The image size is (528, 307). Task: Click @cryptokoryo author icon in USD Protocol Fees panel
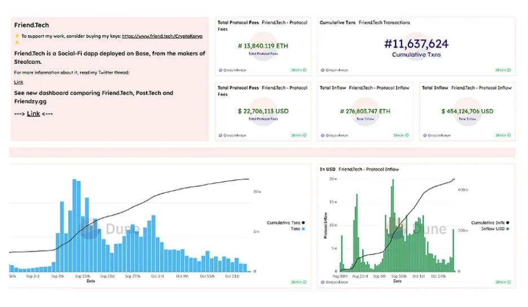(x=220, y=135)
